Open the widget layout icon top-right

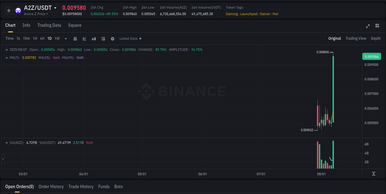[x=377, y=26]
